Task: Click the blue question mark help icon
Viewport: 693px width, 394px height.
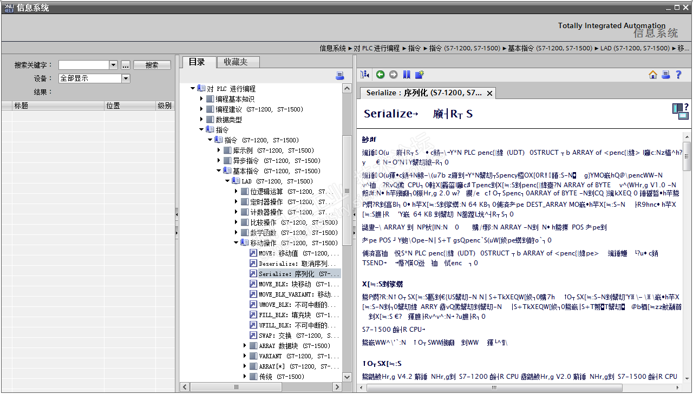Action: click(678, 75)
